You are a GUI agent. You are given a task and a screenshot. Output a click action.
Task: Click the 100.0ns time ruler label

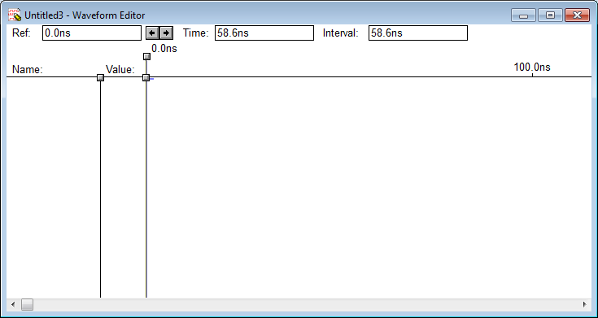(532, 68)
